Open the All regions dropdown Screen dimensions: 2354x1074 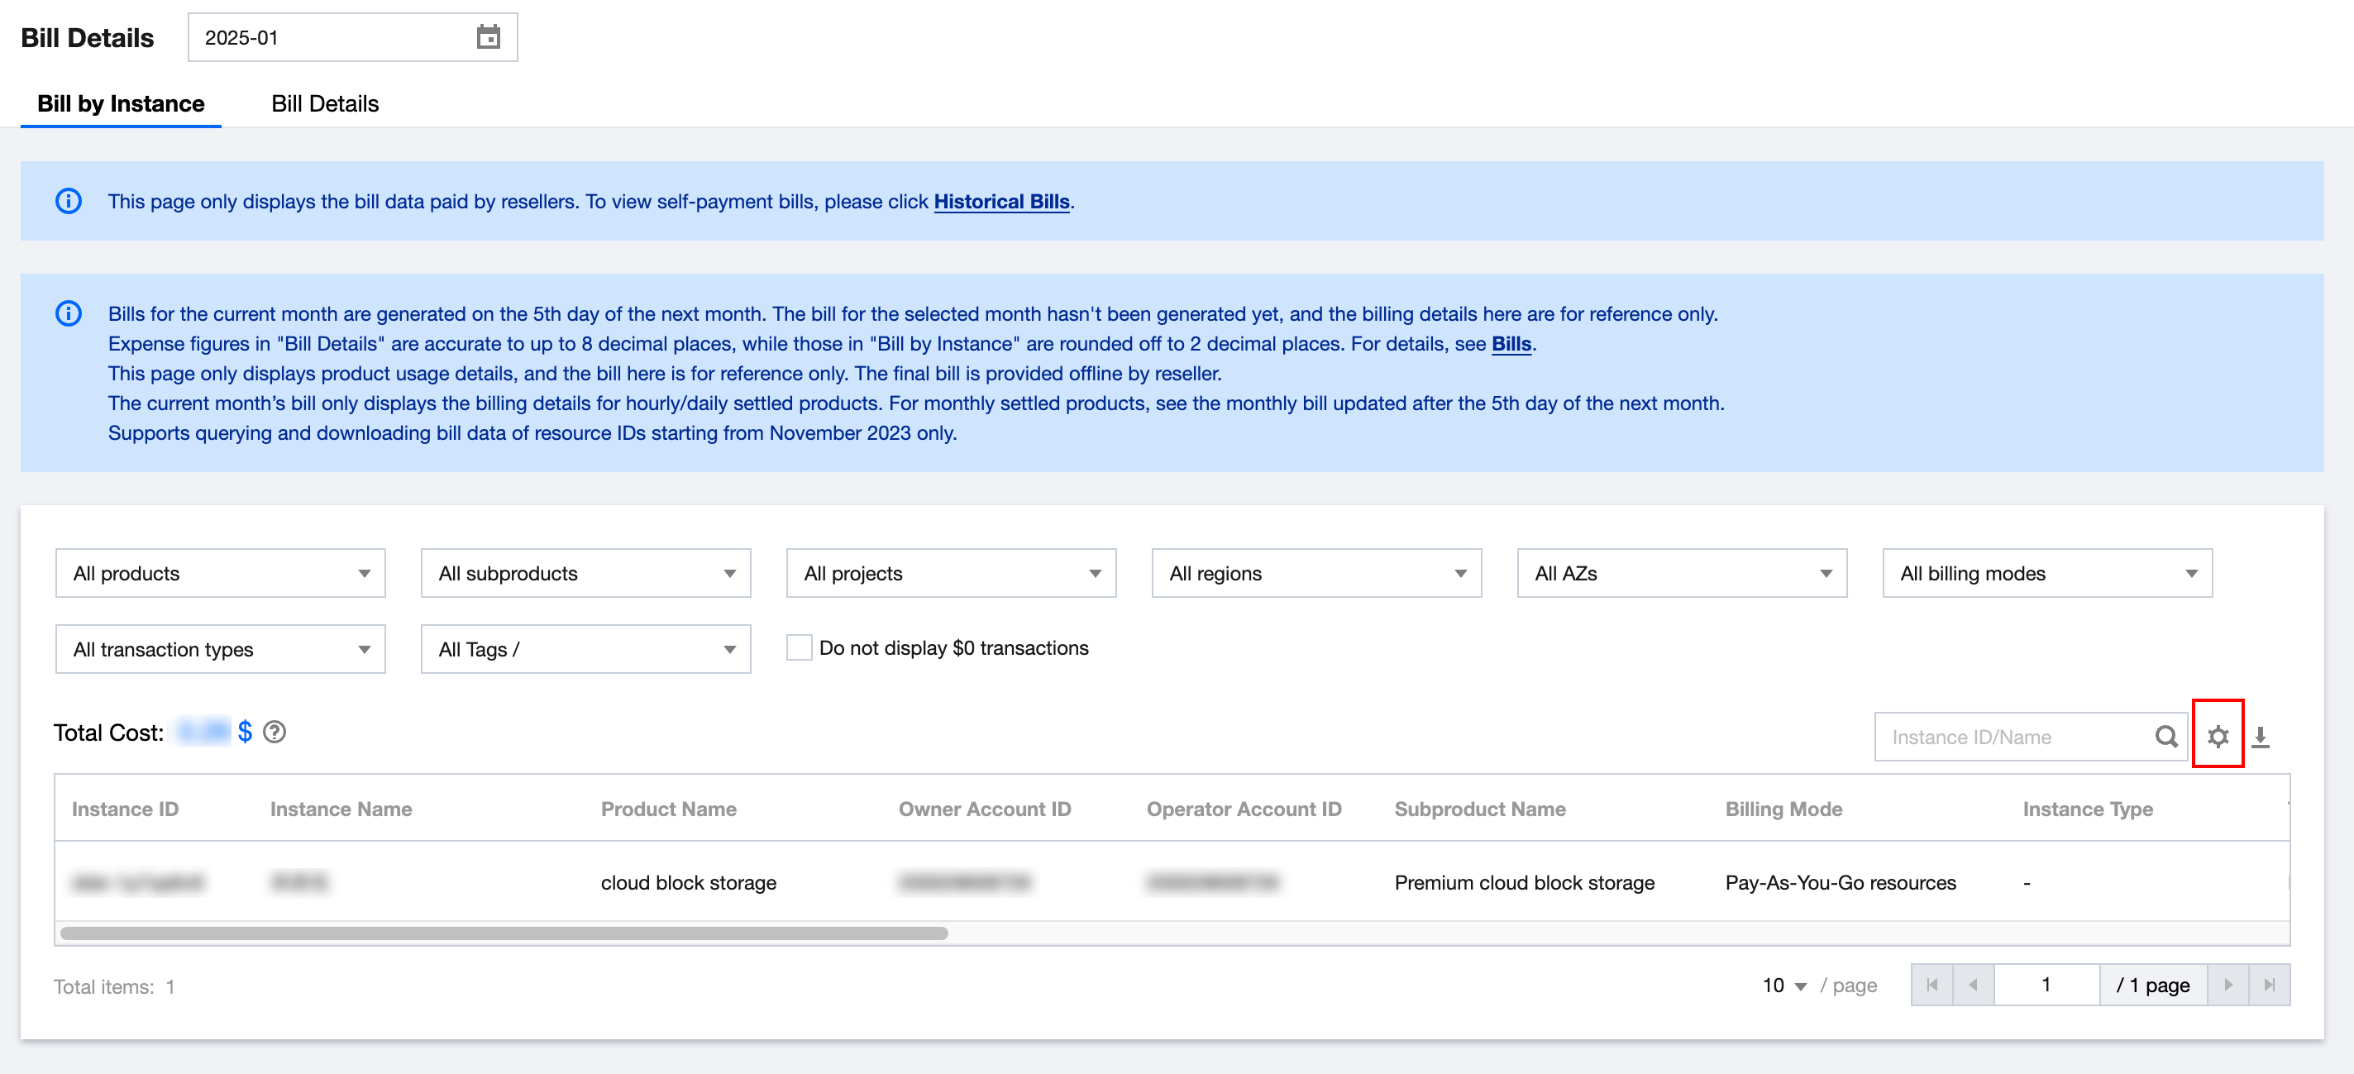(x=1315, y=573)
